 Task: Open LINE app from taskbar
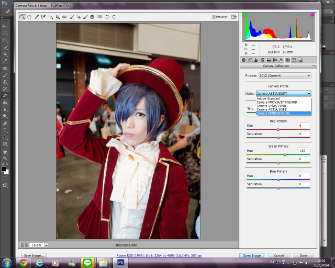point(87,263)
